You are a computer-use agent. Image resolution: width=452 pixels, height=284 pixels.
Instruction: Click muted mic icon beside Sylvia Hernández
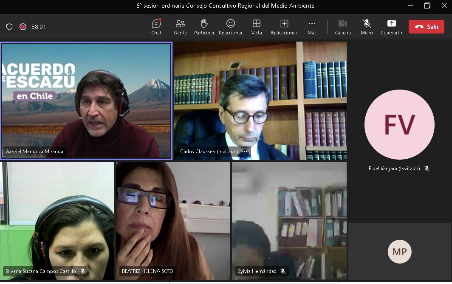(283, 271)
